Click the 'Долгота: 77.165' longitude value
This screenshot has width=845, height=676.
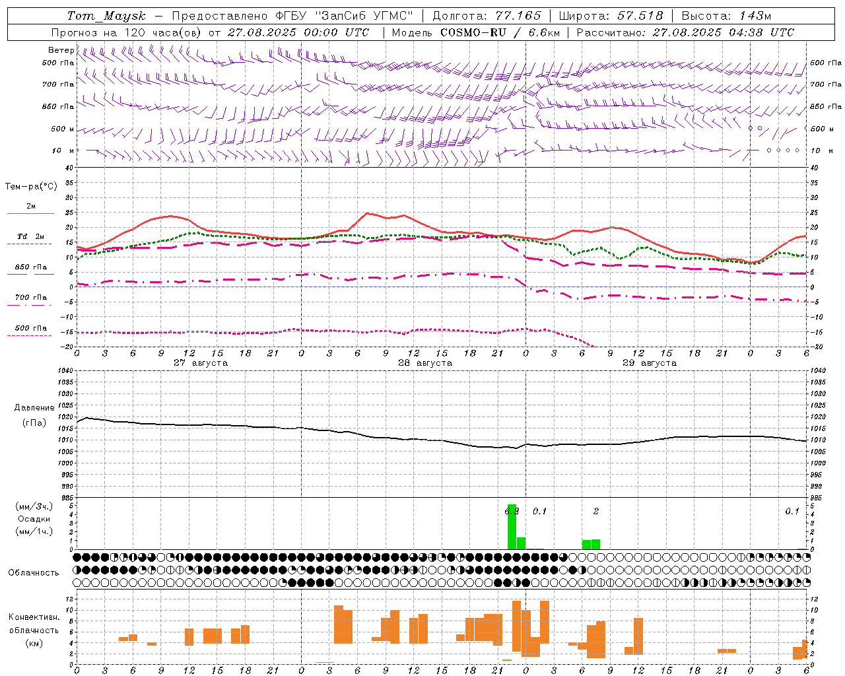point(487,16)
